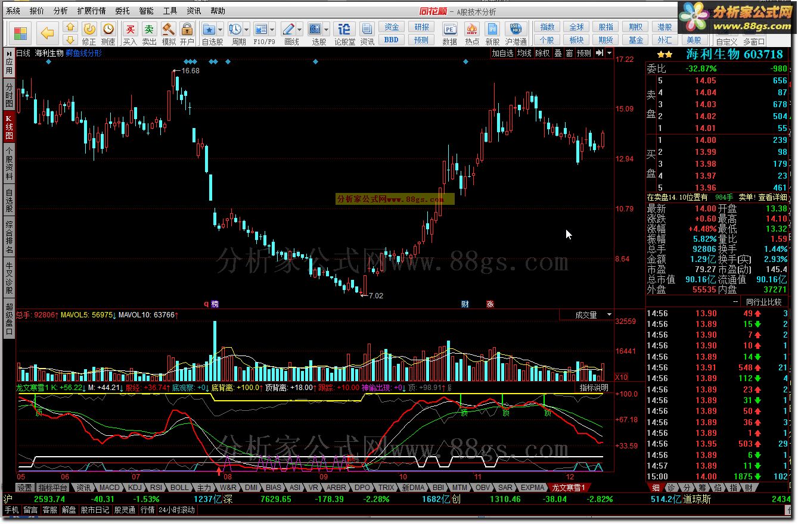The width and height of the screenshot is (798, 524).
Task: Click the 24小时滚动 news bar item
Action: coord(176,510)
